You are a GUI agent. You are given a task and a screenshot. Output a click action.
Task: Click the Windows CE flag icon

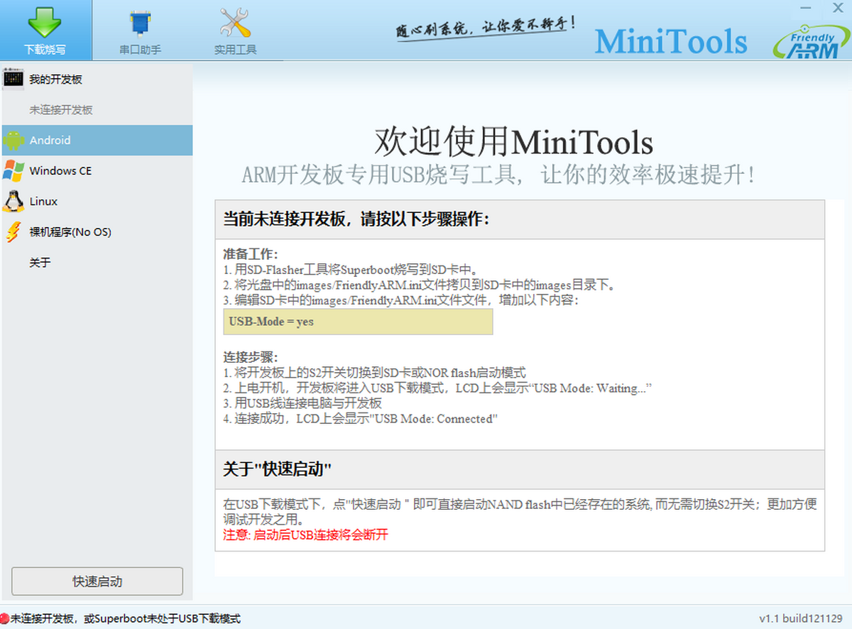(13, 171)
